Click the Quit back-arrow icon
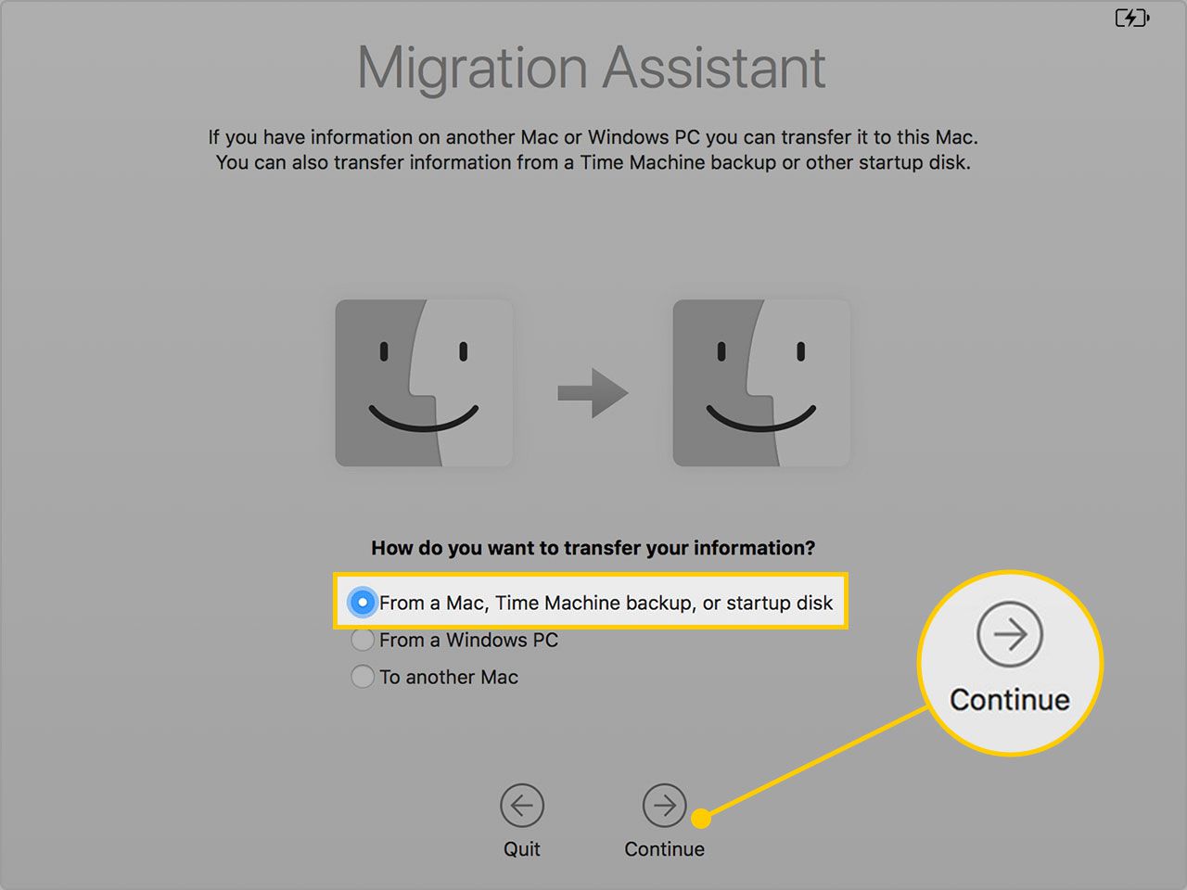This screenshot has height=890, width=1187. click(522, 806)
